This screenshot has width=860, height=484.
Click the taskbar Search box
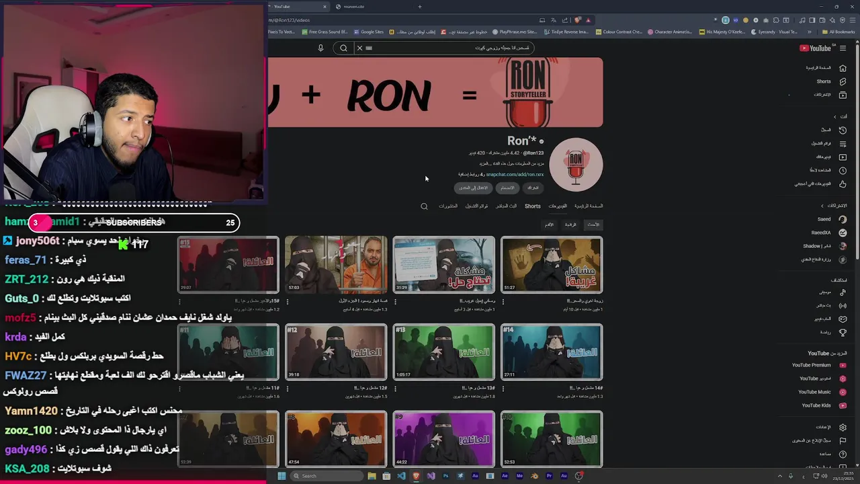click(326, 476)
